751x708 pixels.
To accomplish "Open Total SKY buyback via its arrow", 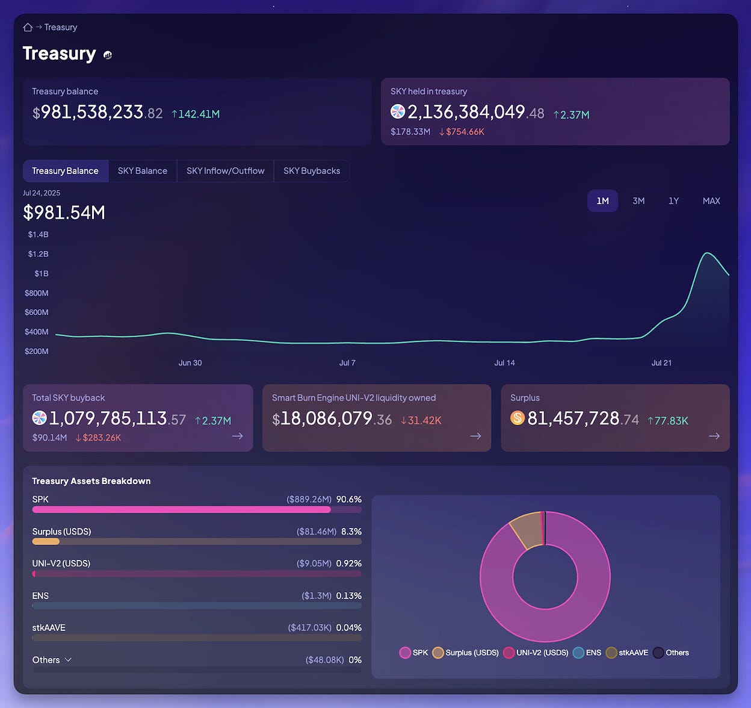I will pyautogui.click(x=238, y=436).
